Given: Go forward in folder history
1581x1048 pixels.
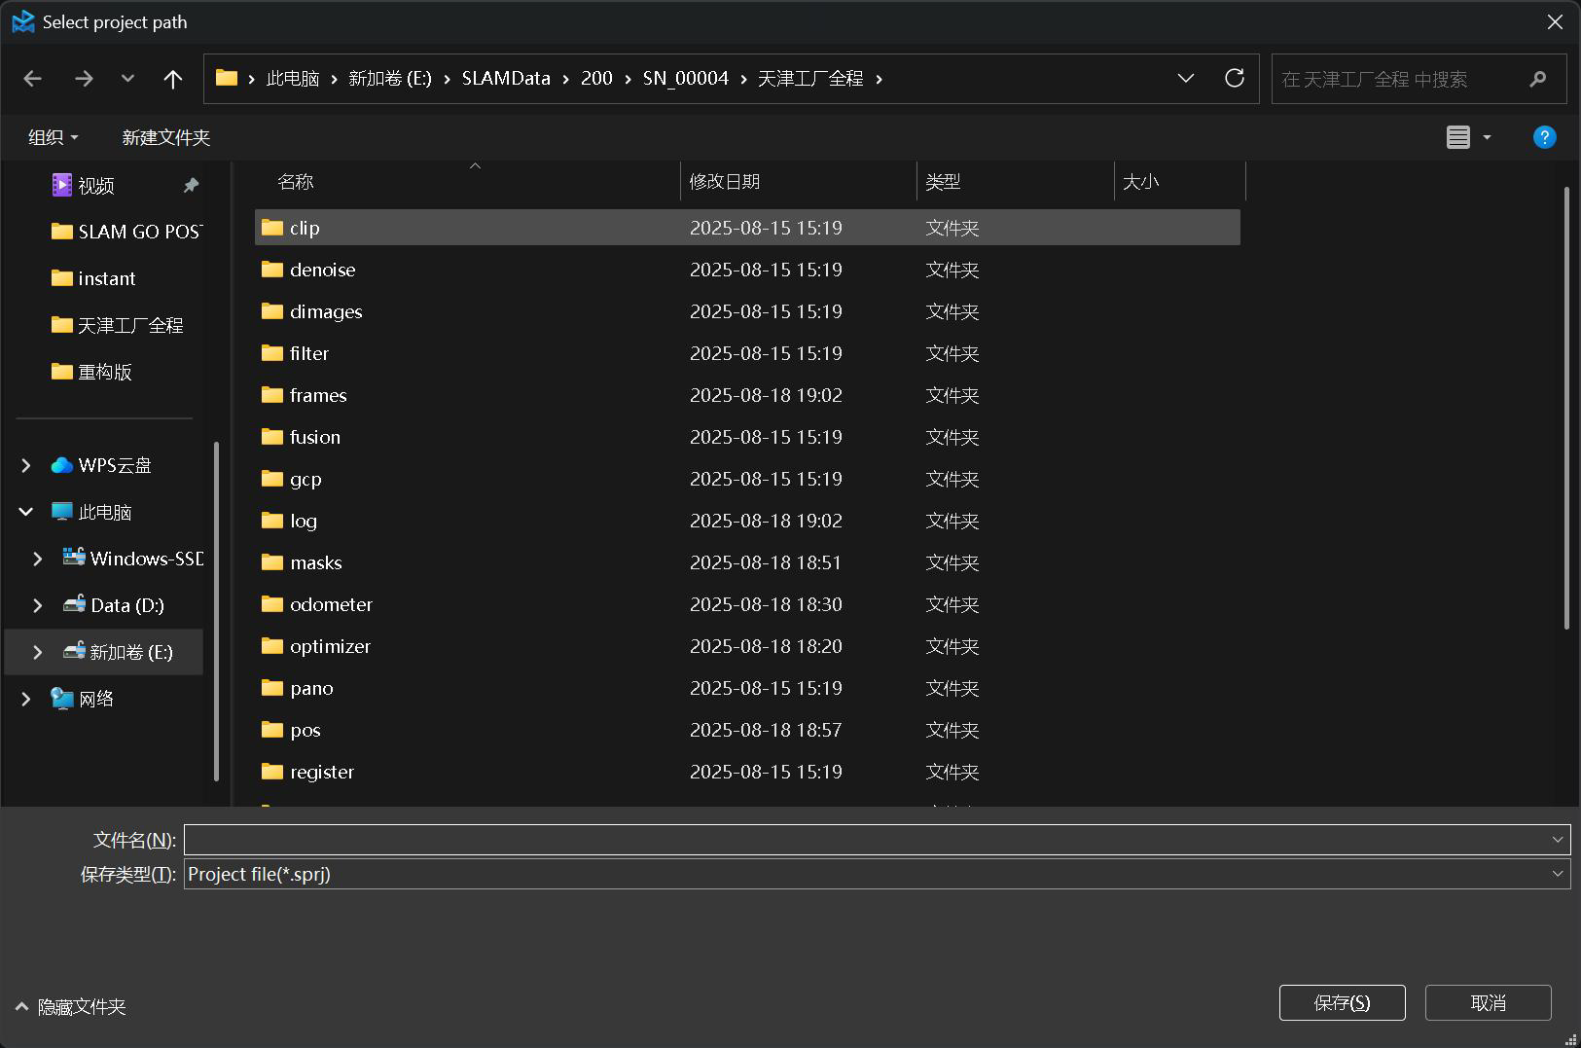Looking at the screenshot, I should [84, 79].
